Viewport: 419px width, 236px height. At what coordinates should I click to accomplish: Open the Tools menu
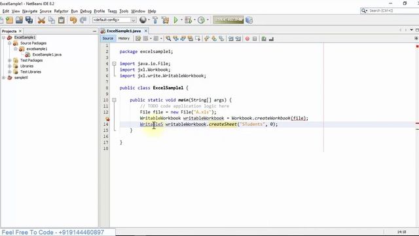coord(124,11)
